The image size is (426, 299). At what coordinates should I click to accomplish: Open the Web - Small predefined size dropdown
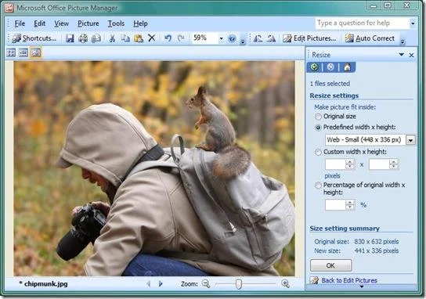[410, 140]
